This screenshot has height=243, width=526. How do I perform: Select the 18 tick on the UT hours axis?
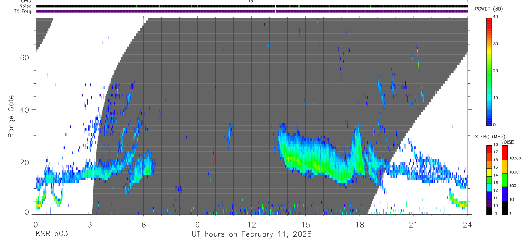tap(360, 224)
